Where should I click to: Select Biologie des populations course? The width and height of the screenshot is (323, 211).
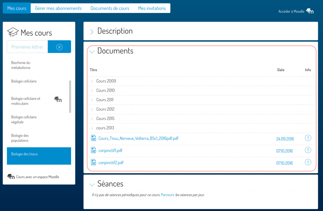(x=20, y=138)
